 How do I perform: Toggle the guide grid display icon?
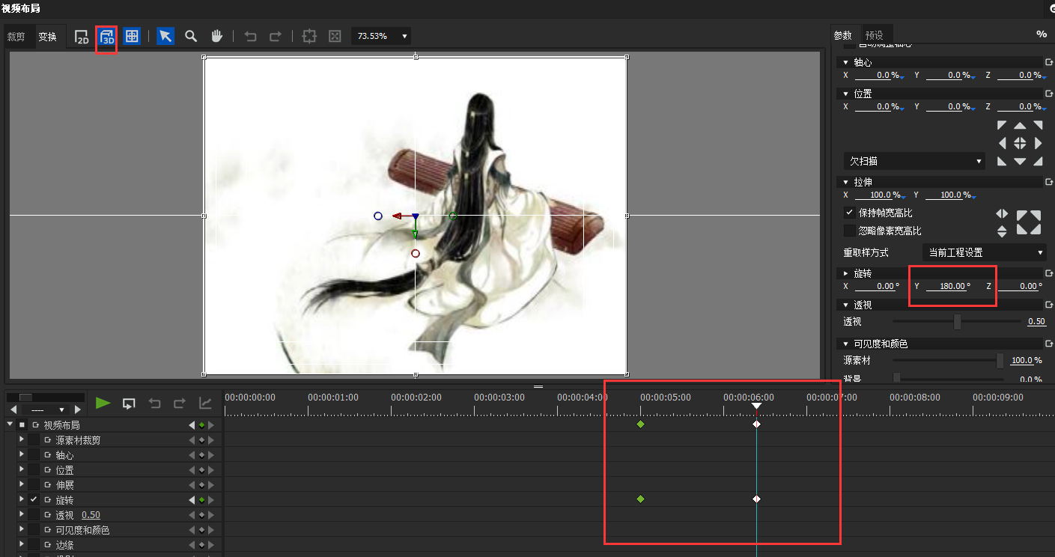point(132,36)
